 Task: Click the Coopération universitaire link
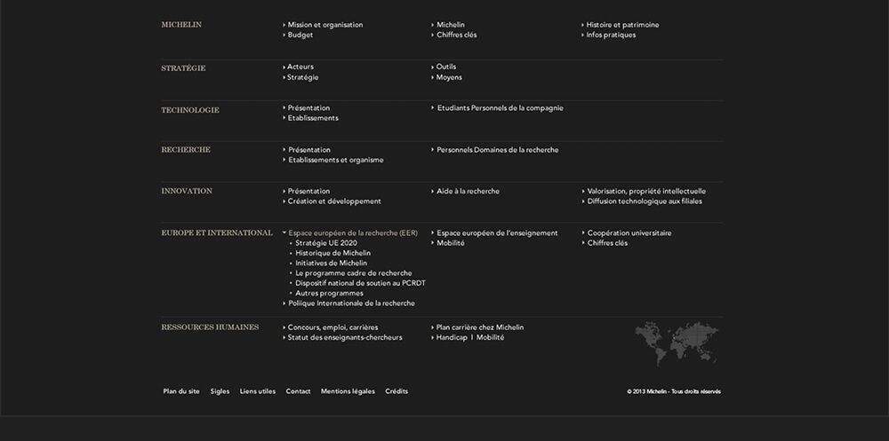627,232
